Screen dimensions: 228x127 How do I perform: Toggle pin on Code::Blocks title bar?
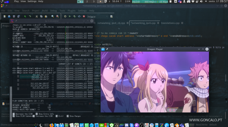coord(6,6)
